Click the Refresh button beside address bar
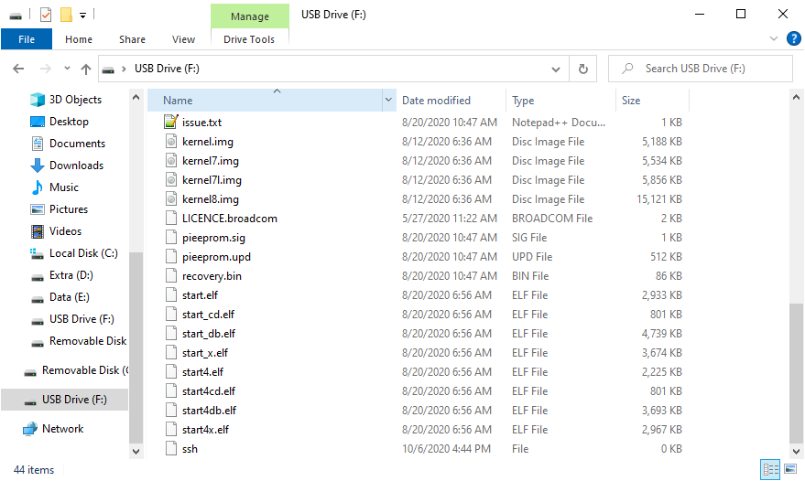The image size is (805, 481). click(x=582, y=69)
